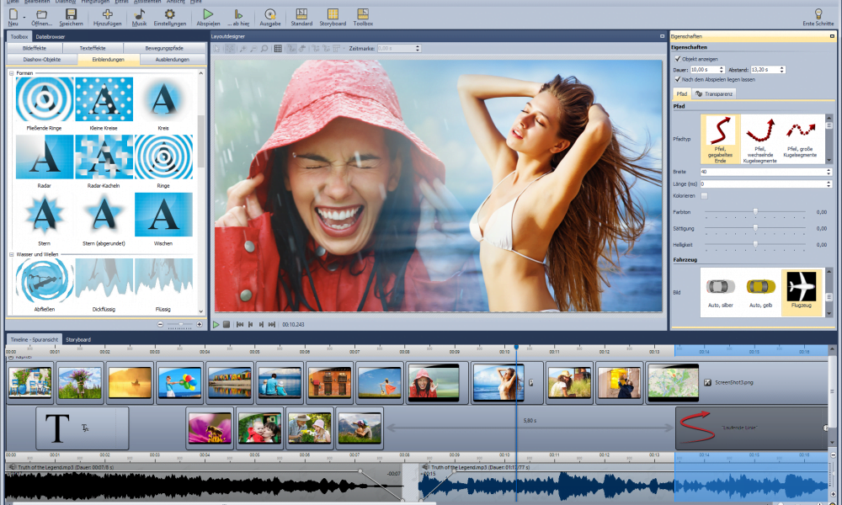This screenshot has width=842, height=505.
Task: Click the blue playhead marker on the timeline ruler
Action: (517, 348)
